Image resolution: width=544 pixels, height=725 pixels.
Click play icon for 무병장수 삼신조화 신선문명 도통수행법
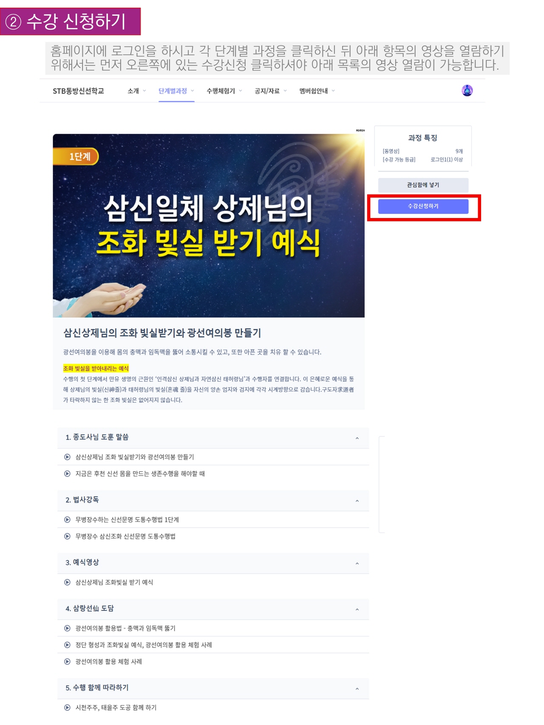click(x=67, y=536)
